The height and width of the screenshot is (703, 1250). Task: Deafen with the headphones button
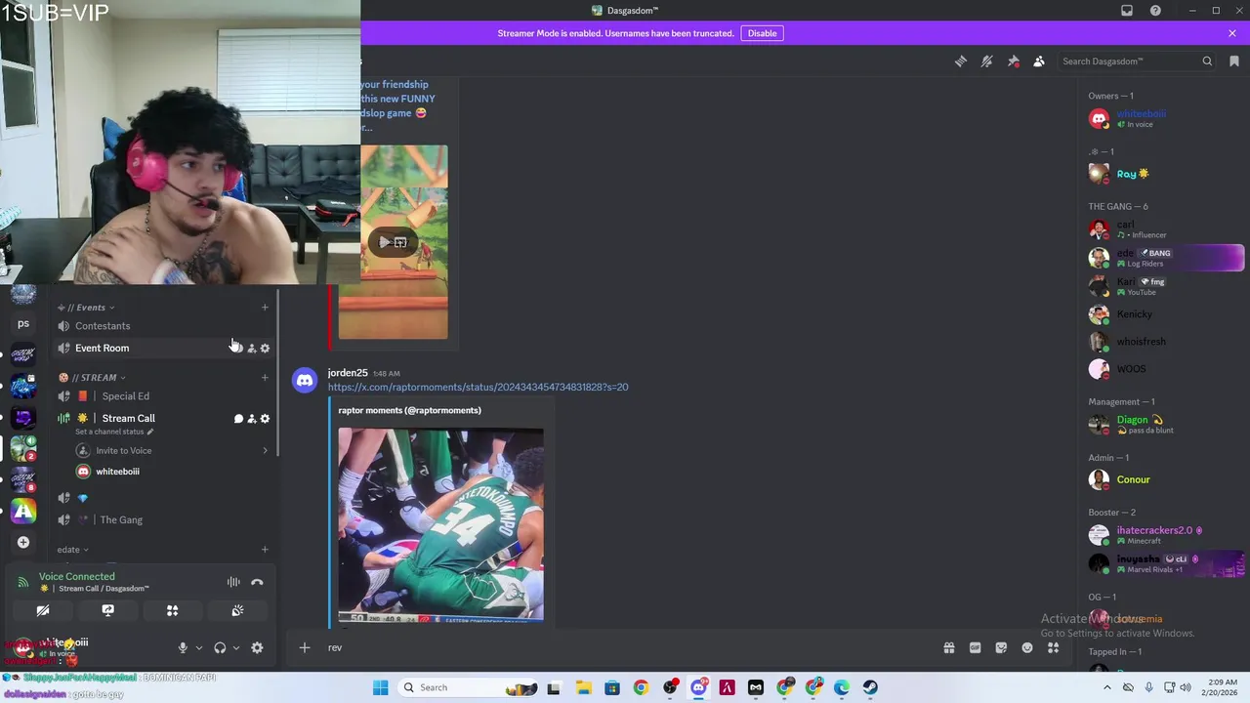pos(220,647)
